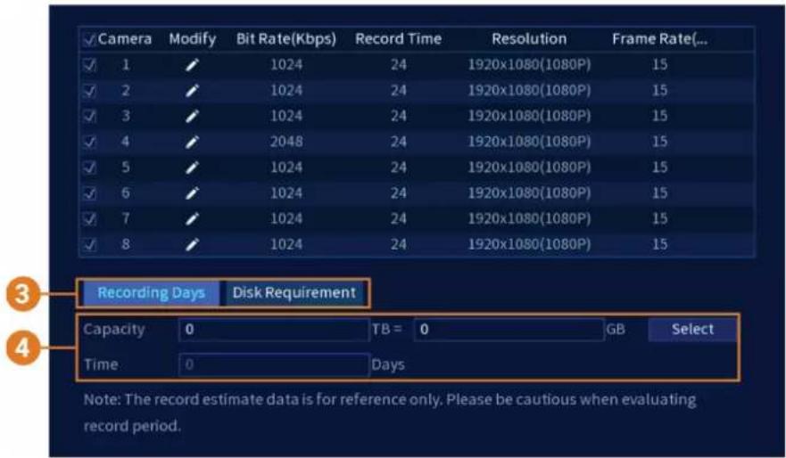786x458 pixels.
Task: Focus the Capacity TB input field
Action: (x=274, y=330)
